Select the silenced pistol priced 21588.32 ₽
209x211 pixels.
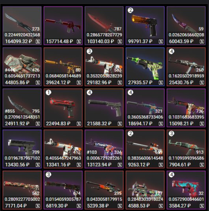104,108
